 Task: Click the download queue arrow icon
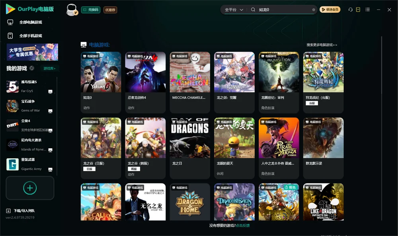(x=8, y=211)
